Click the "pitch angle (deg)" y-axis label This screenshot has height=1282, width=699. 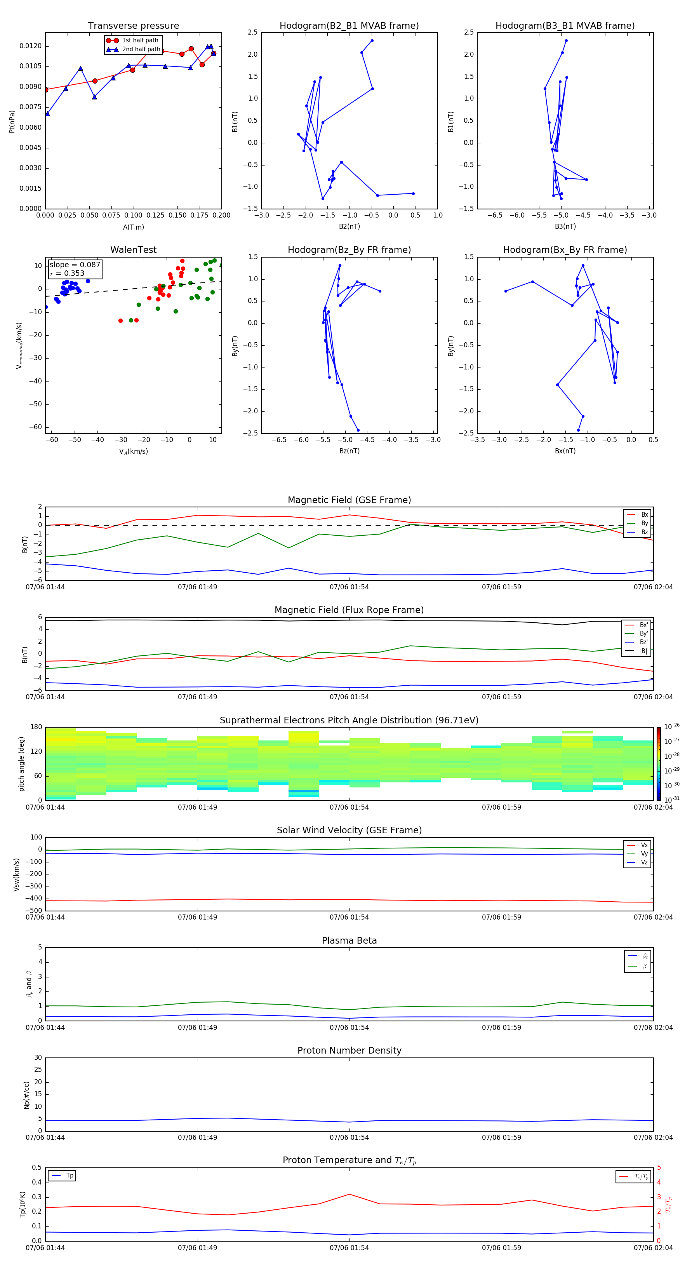point(21,764)
